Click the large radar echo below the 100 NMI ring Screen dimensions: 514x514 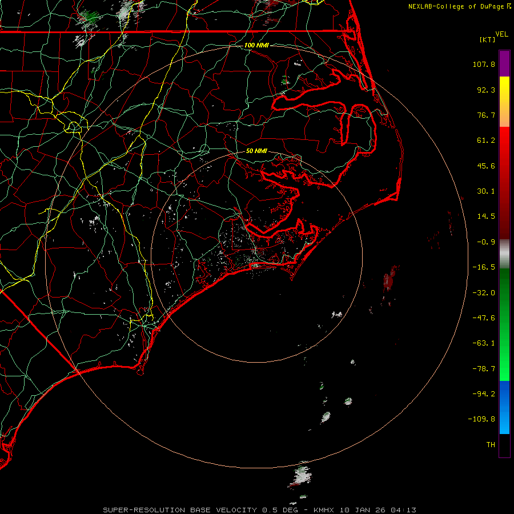(300, 475)
